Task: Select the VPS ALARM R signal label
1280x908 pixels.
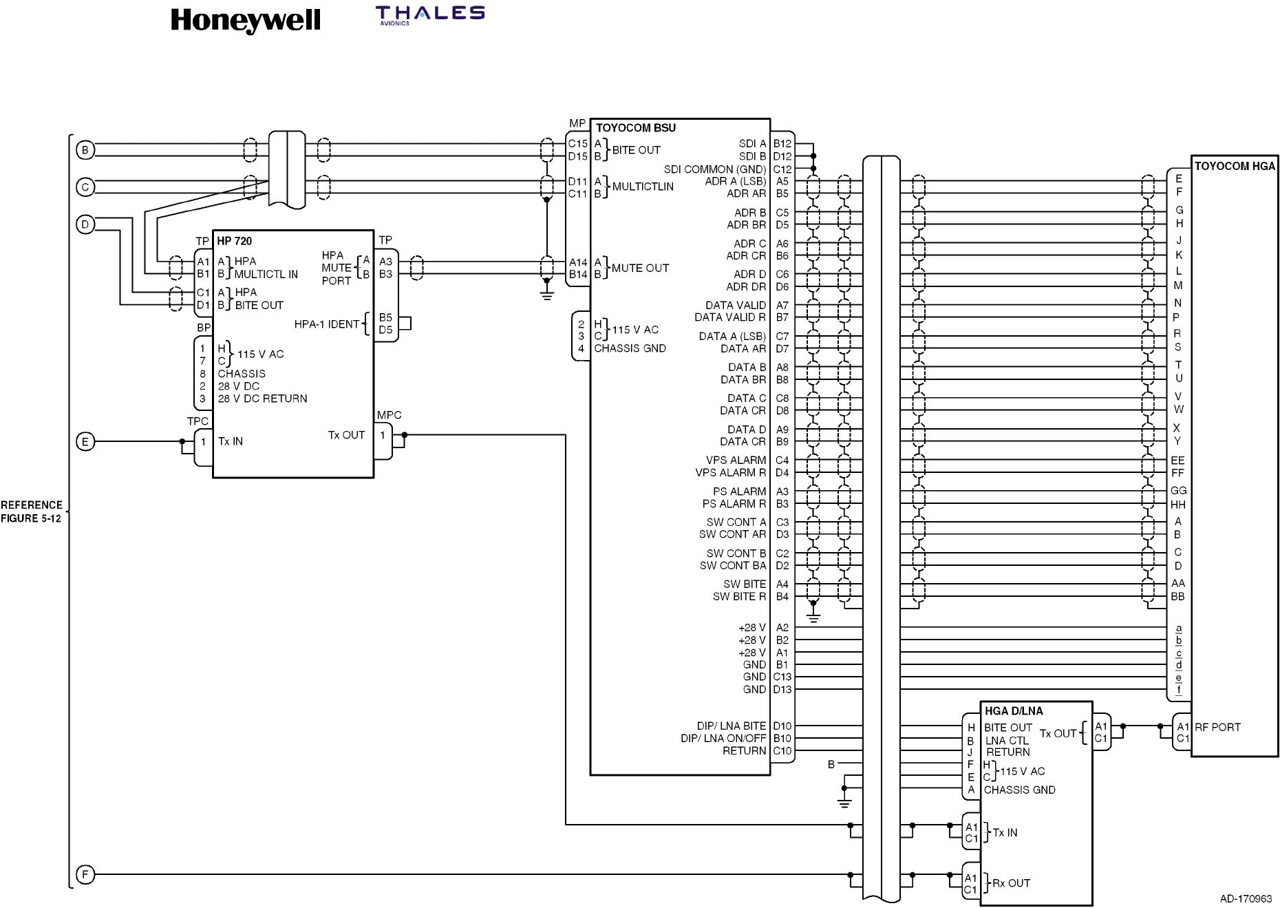Action: [x=730, y=473]
